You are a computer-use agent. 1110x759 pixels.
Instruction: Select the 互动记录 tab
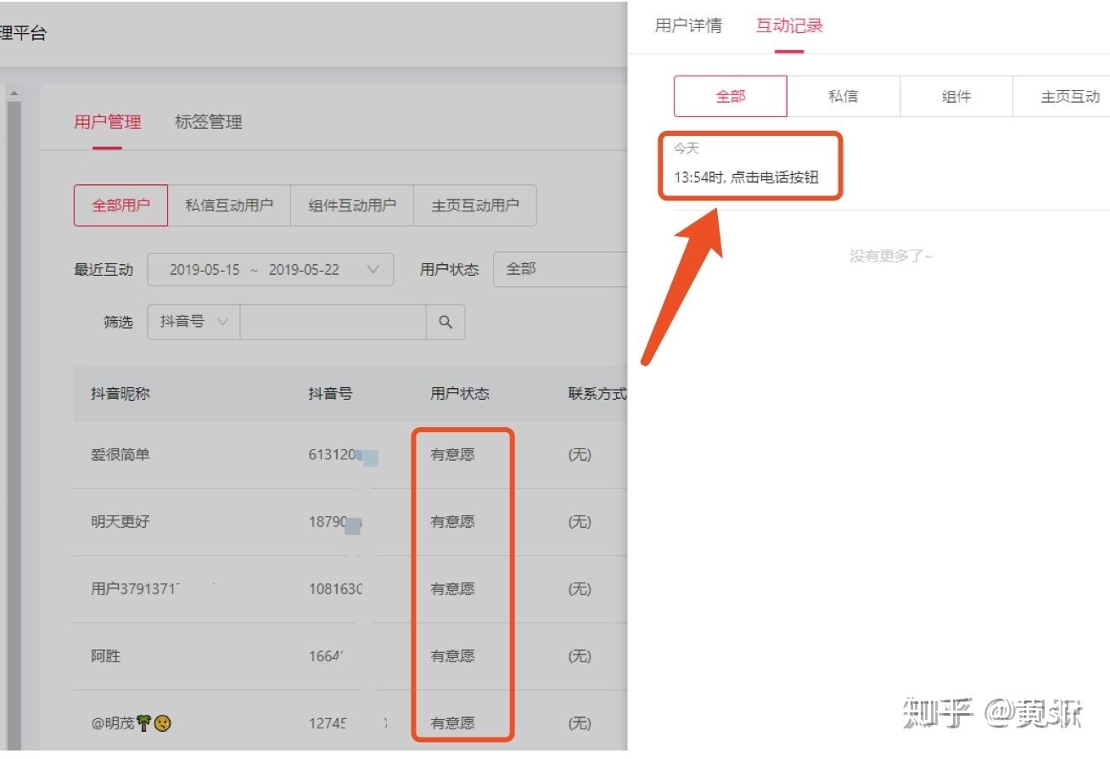click(788, 25)
